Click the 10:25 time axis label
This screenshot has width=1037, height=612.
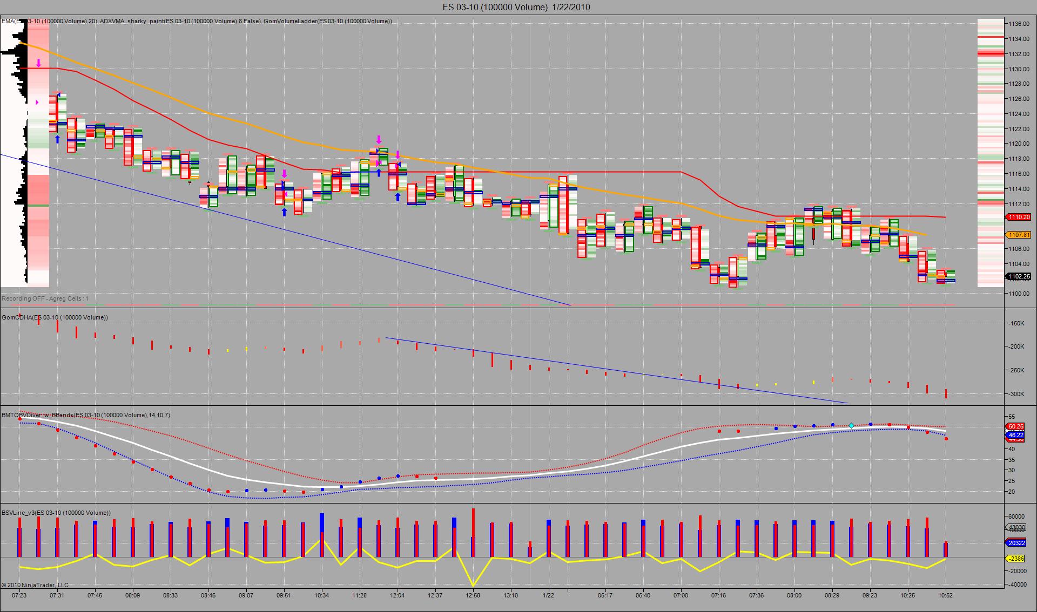908,595
